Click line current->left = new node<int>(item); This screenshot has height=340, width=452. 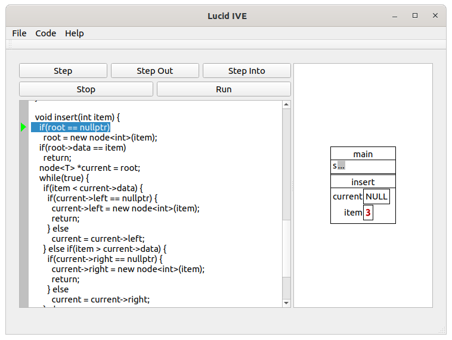click(x=125, y=208)
